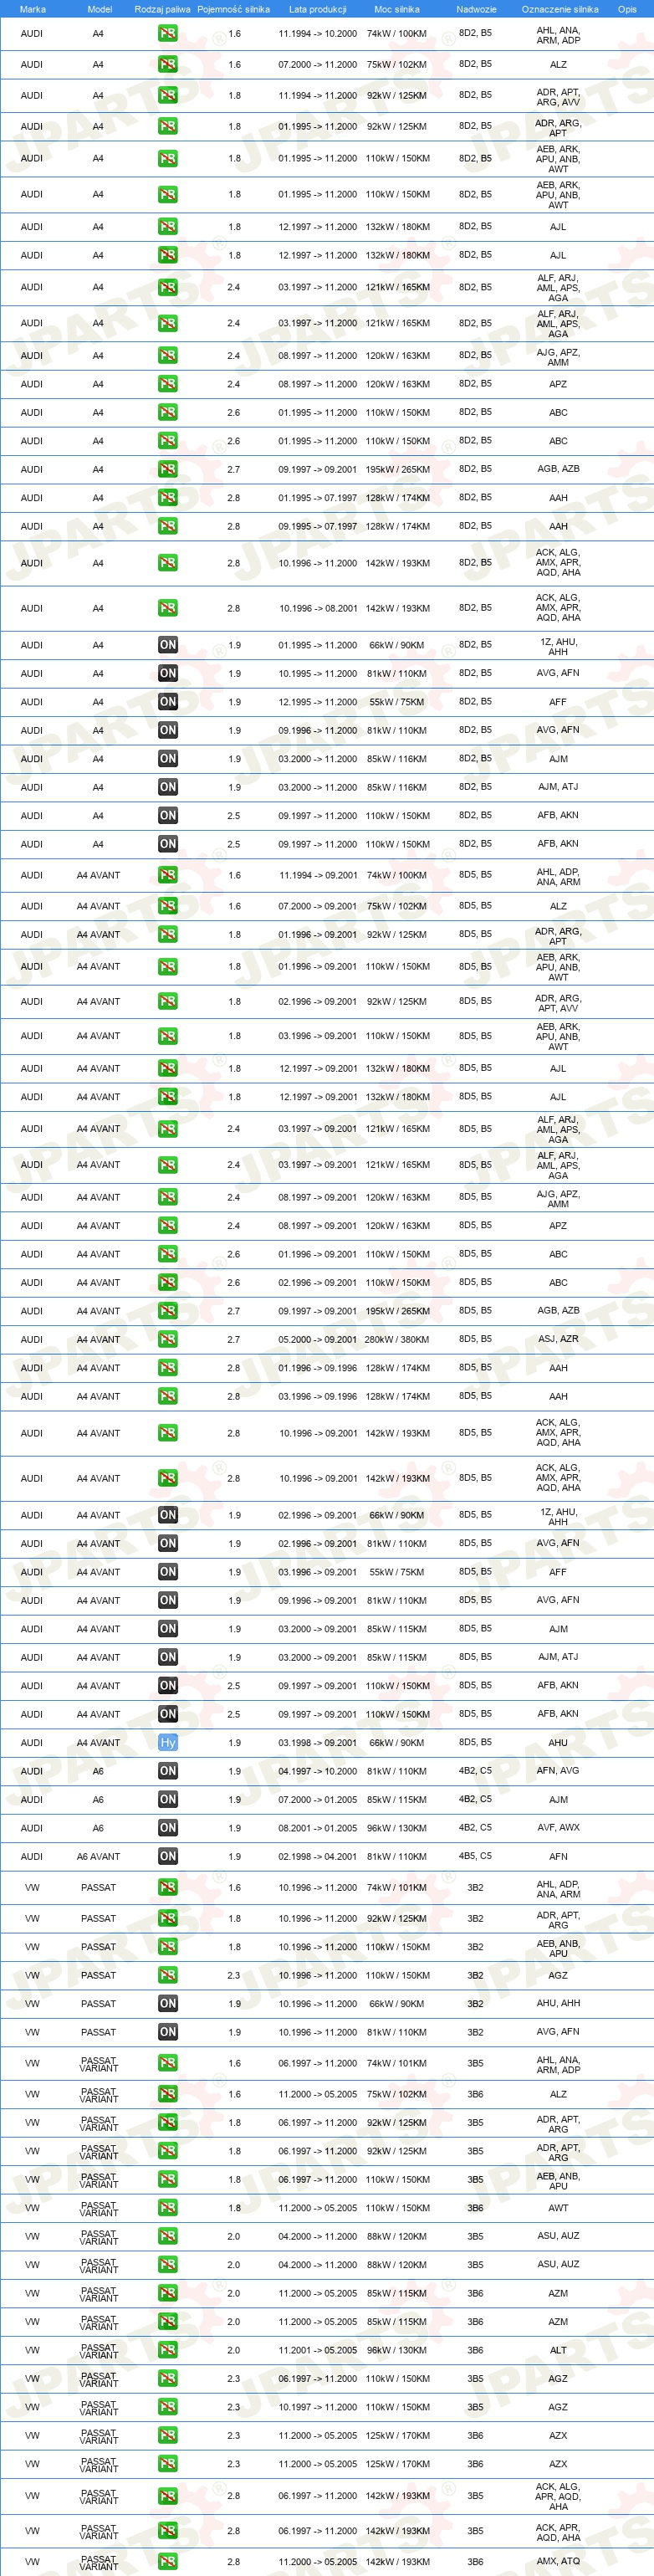Click petrol icon in PASSAT VARIANT AMX, ATQ row
Viewport: 654px width, 2576px height.
[x=167, y=2563]
